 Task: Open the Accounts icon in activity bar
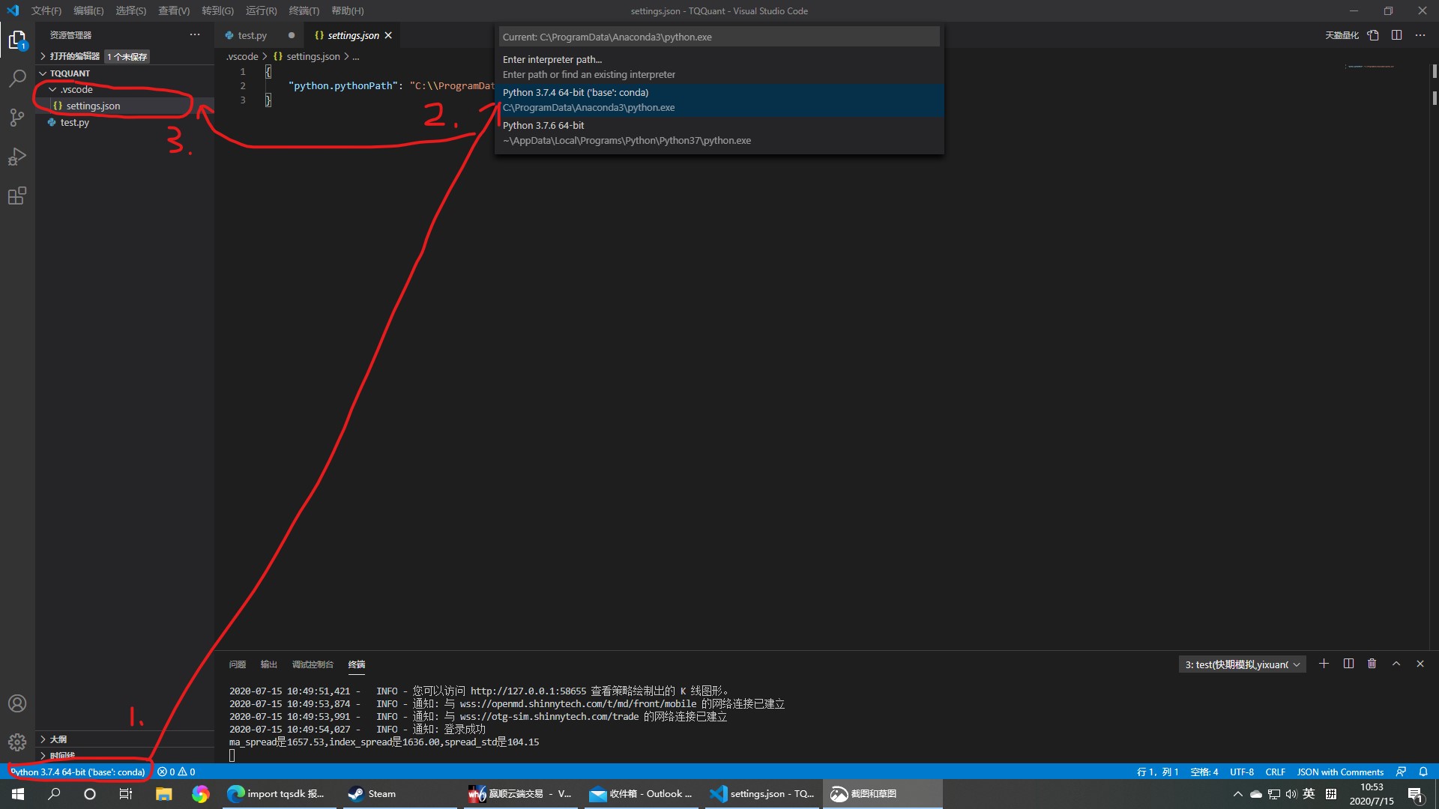click(17, 703)
